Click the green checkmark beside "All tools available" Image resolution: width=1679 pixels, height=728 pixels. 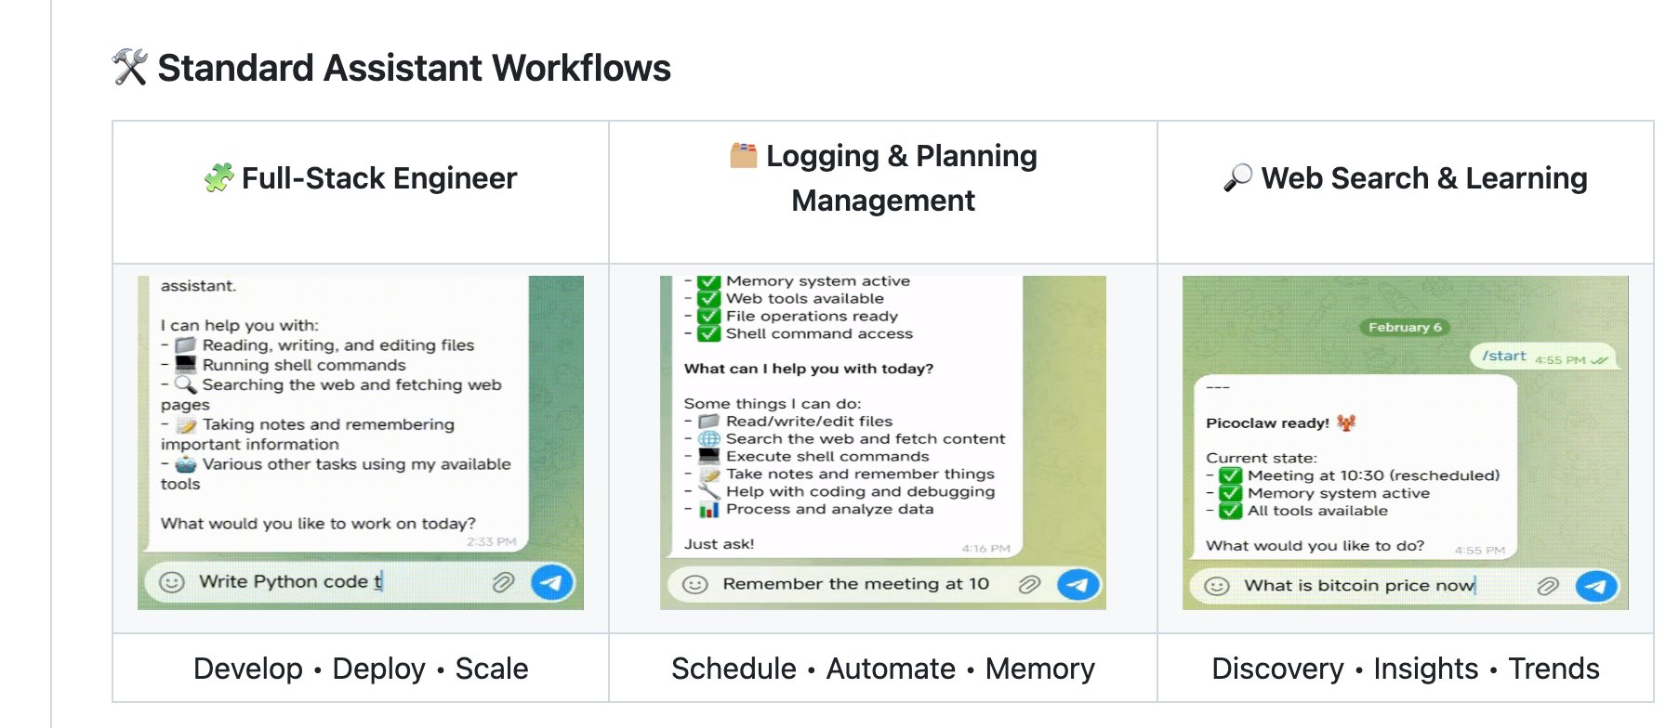point(1231,511)
